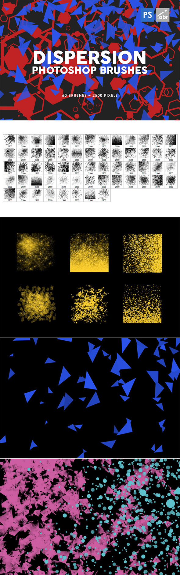Select the yellow hatched-squares cluster sample
Screen dimensions: 180x575
(37, 304)
